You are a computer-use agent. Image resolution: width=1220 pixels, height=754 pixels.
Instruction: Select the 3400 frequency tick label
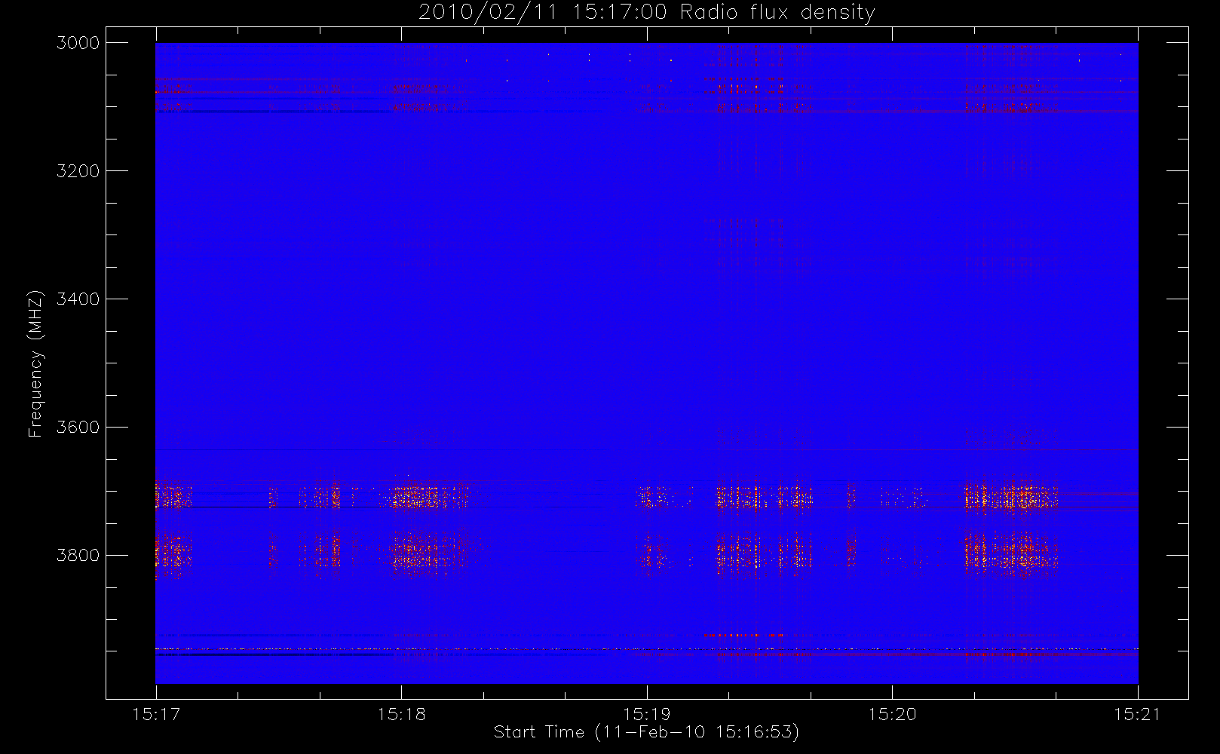[78, 299]
